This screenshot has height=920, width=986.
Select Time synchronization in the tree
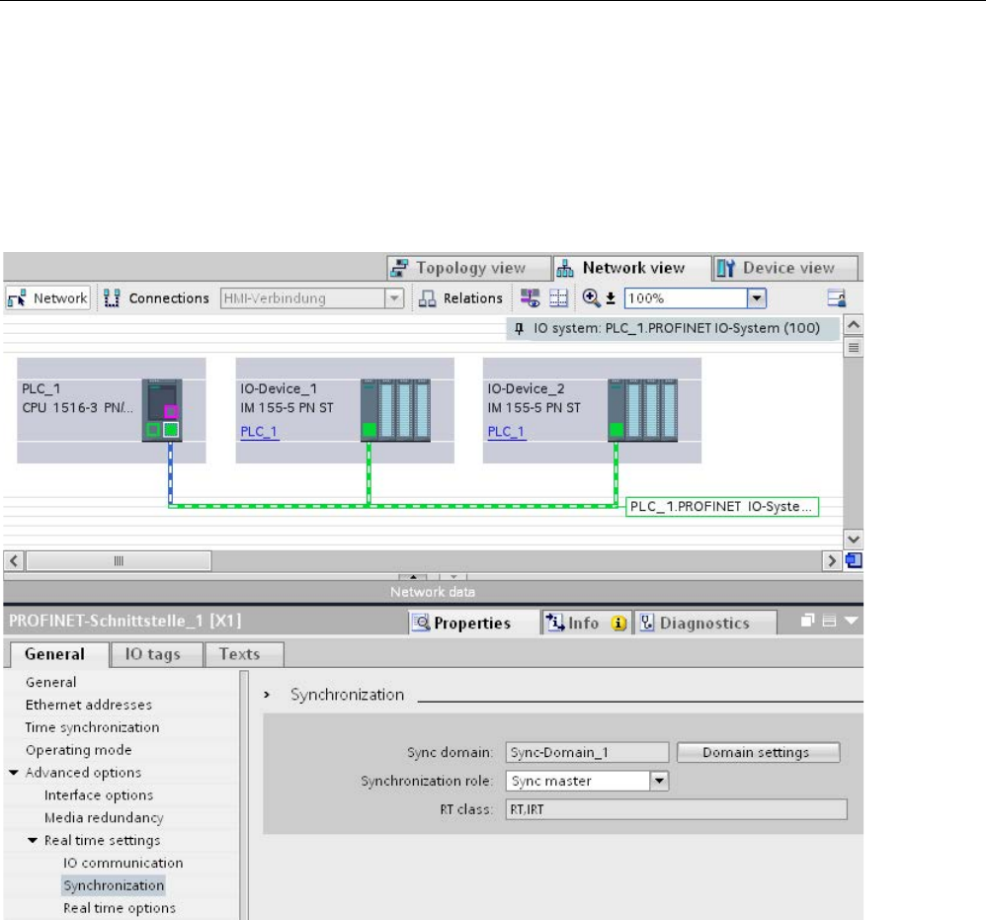point(93,727)
